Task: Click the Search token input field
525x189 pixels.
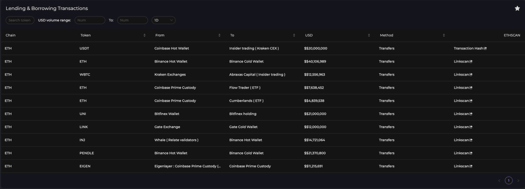Action: click(x=19, y=20)
